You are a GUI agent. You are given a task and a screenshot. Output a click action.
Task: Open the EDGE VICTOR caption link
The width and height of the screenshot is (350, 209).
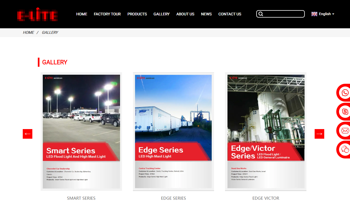click(x=266, y=198)
